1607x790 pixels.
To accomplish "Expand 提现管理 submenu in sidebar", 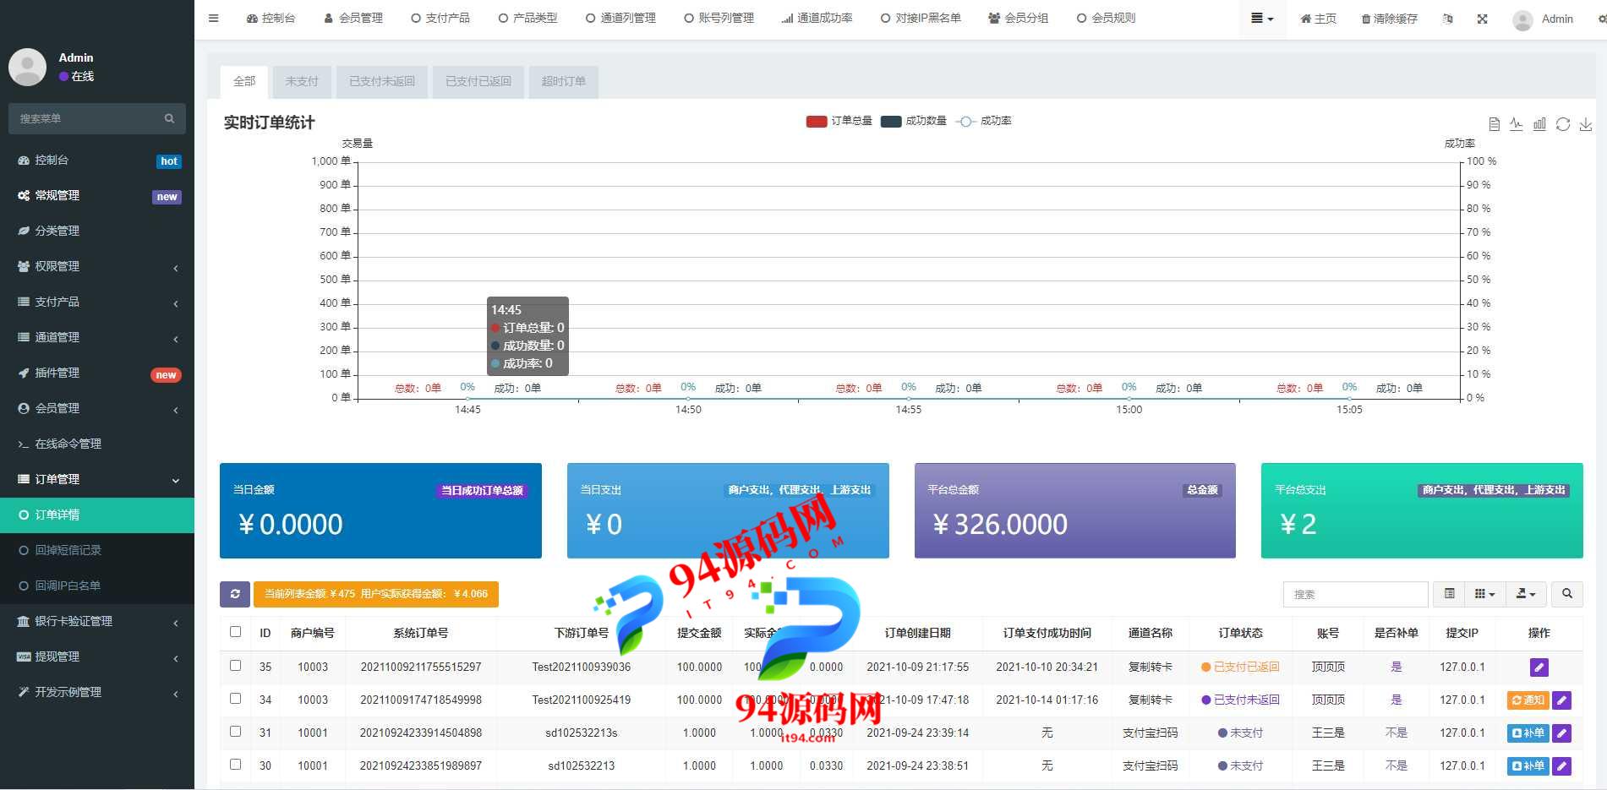I will point(97,657).
